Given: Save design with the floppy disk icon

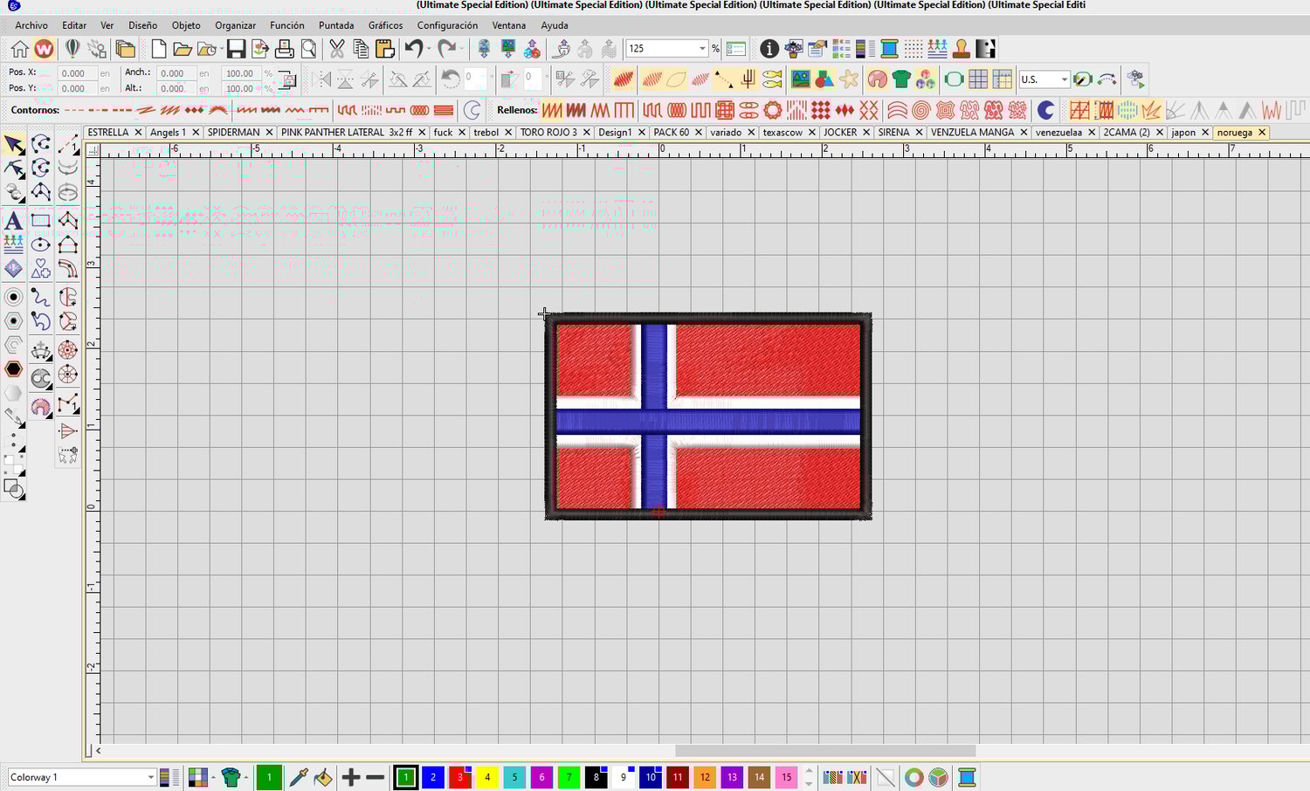Looking at the screenshot, I should click(x=236, y=49).
